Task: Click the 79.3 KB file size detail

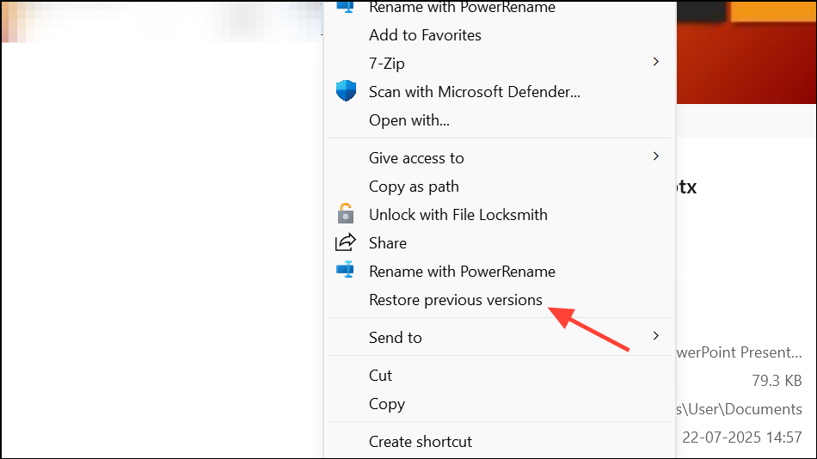Action: coord(777,381)
